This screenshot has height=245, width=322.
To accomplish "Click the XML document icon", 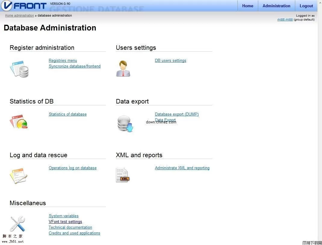I will pyautogui.click(x=122, y=174).
